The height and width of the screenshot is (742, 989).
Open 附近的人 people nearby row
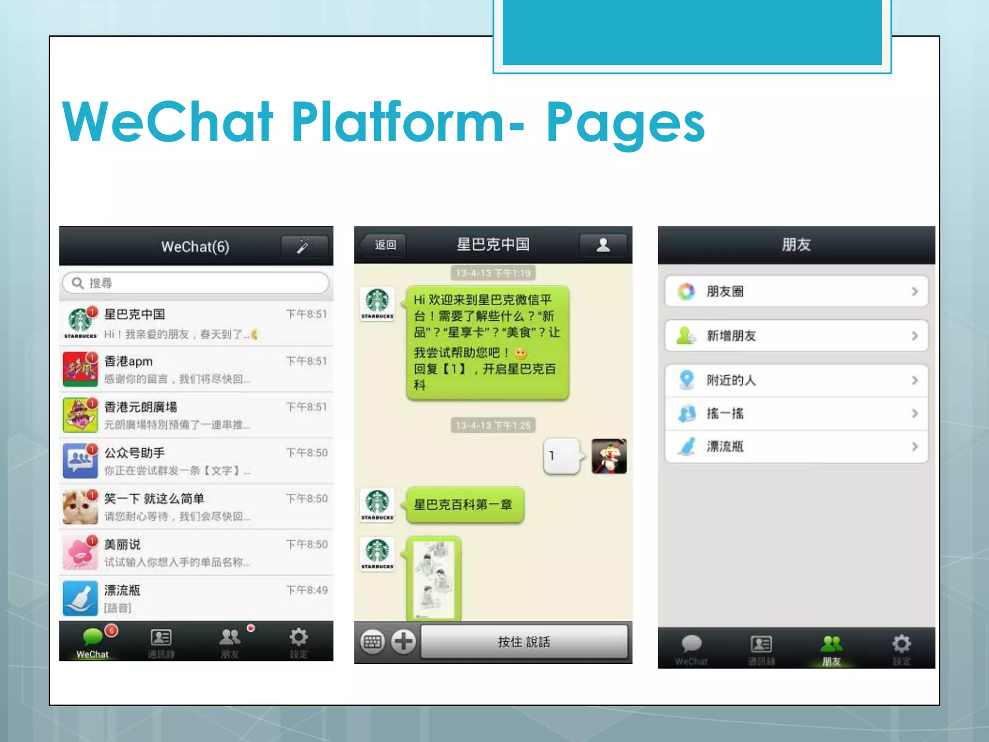click(x=796, y=380)
